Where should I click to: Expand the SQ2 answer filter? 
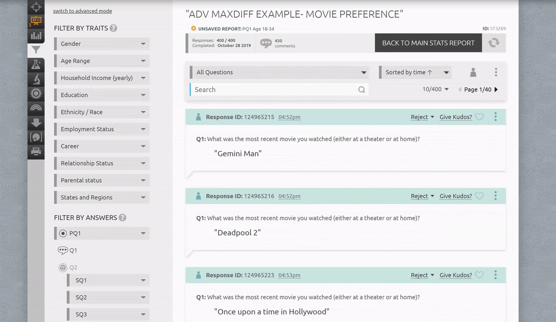click(x=108, y=297)
